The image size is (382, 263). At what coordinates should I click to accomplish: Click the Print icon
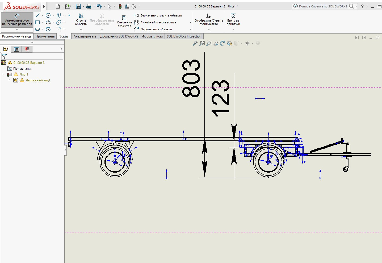point(89,6)
